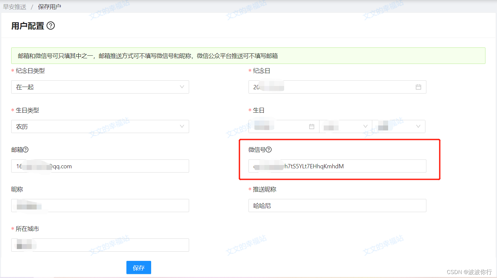Click the 用户配置 heading text
Image resolution: width=497 pixels, height=278 pixels.
[28, 26]
